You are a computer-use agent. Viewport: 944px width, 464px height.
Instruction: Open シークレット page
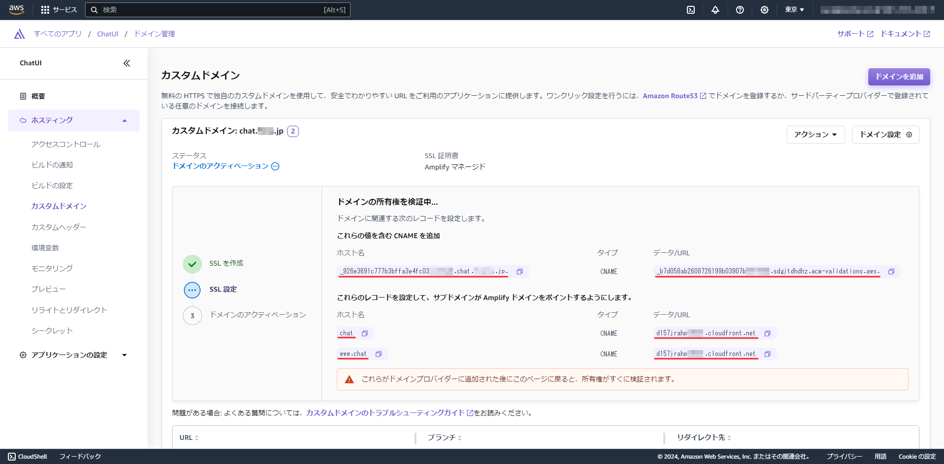[52, 331]
